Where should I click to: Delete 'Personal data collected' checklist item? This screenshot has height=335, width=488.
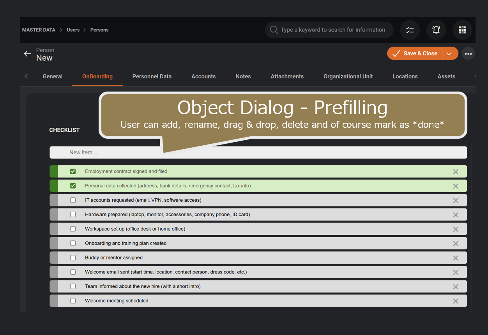tap(456, 186)
